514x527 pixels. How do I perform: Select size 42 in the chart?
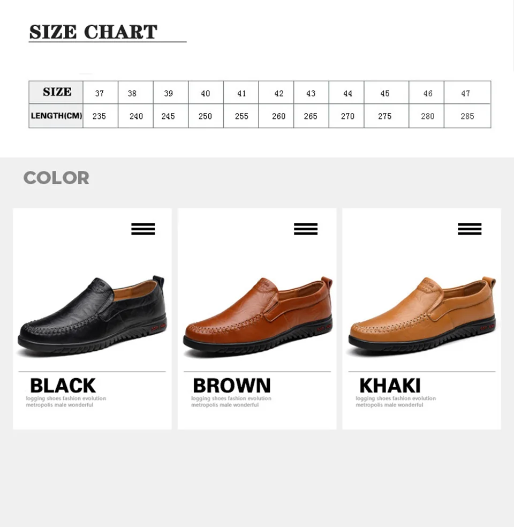[x=279, y=93]
